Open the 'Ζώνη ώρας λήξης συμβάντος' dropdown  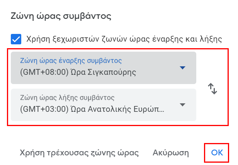[104, 105]
